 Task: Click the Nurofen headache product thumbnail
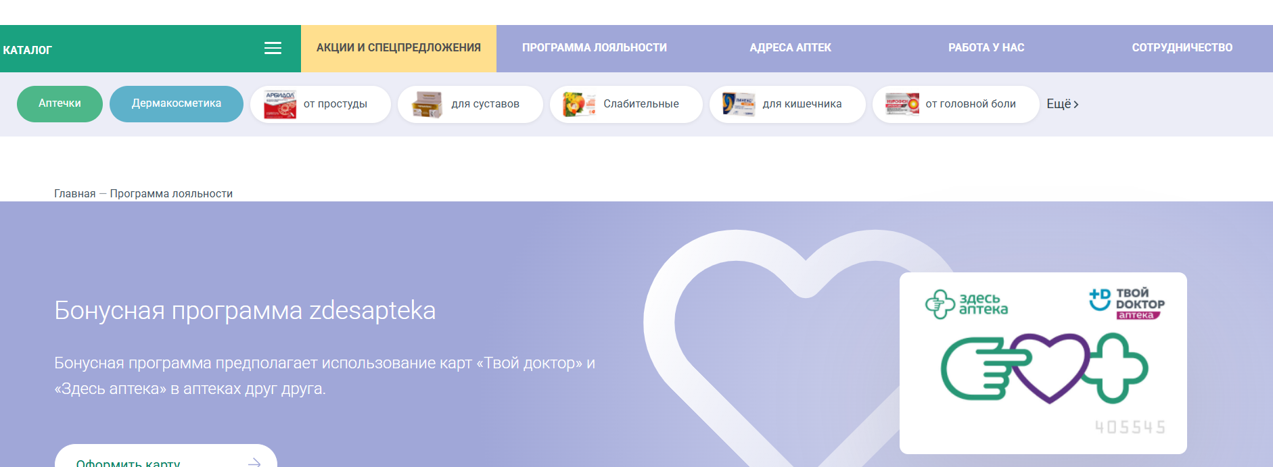[x=902, y=104]
